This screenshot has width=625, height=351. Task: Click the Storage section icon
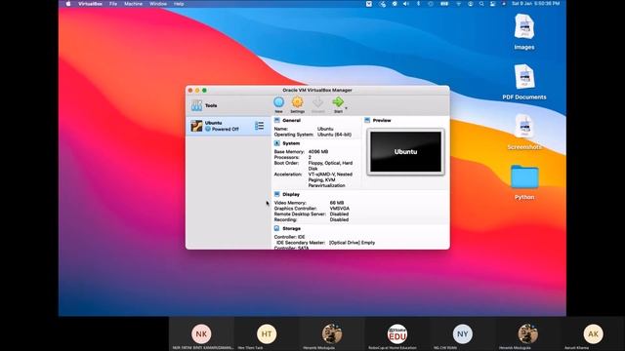pos(277,228)
